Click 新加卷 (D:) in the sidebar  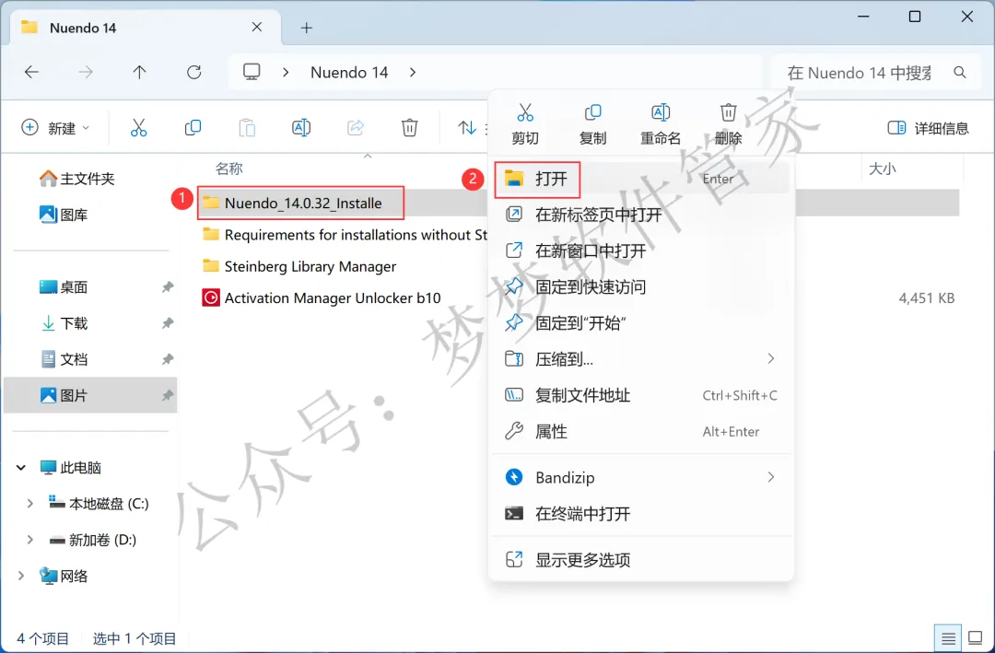tap(93, 540)
